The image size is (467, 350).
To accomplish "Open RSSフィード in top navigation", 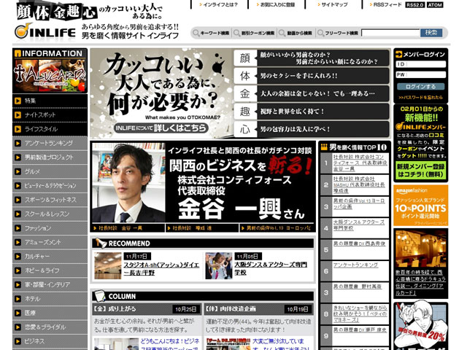I will pos(386,4).
